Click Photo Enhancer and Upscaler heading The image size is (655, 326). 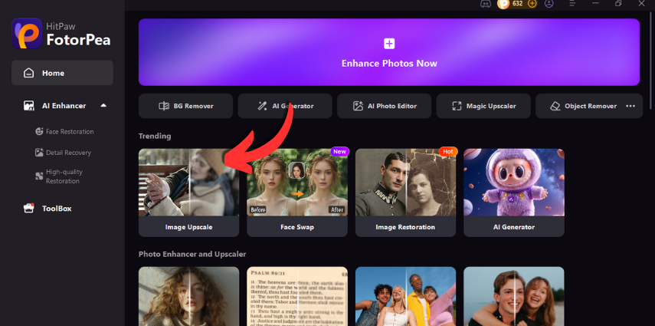pos(192,254)
